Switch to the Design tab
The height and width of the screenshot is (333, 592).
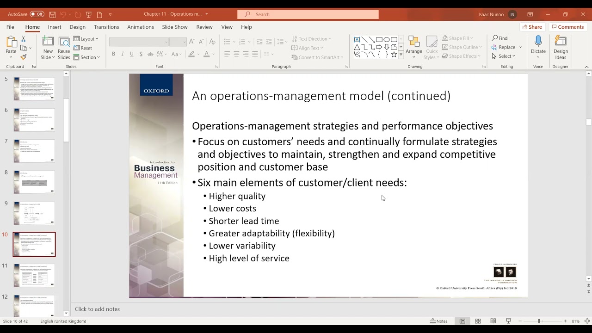tap(78, 27)
